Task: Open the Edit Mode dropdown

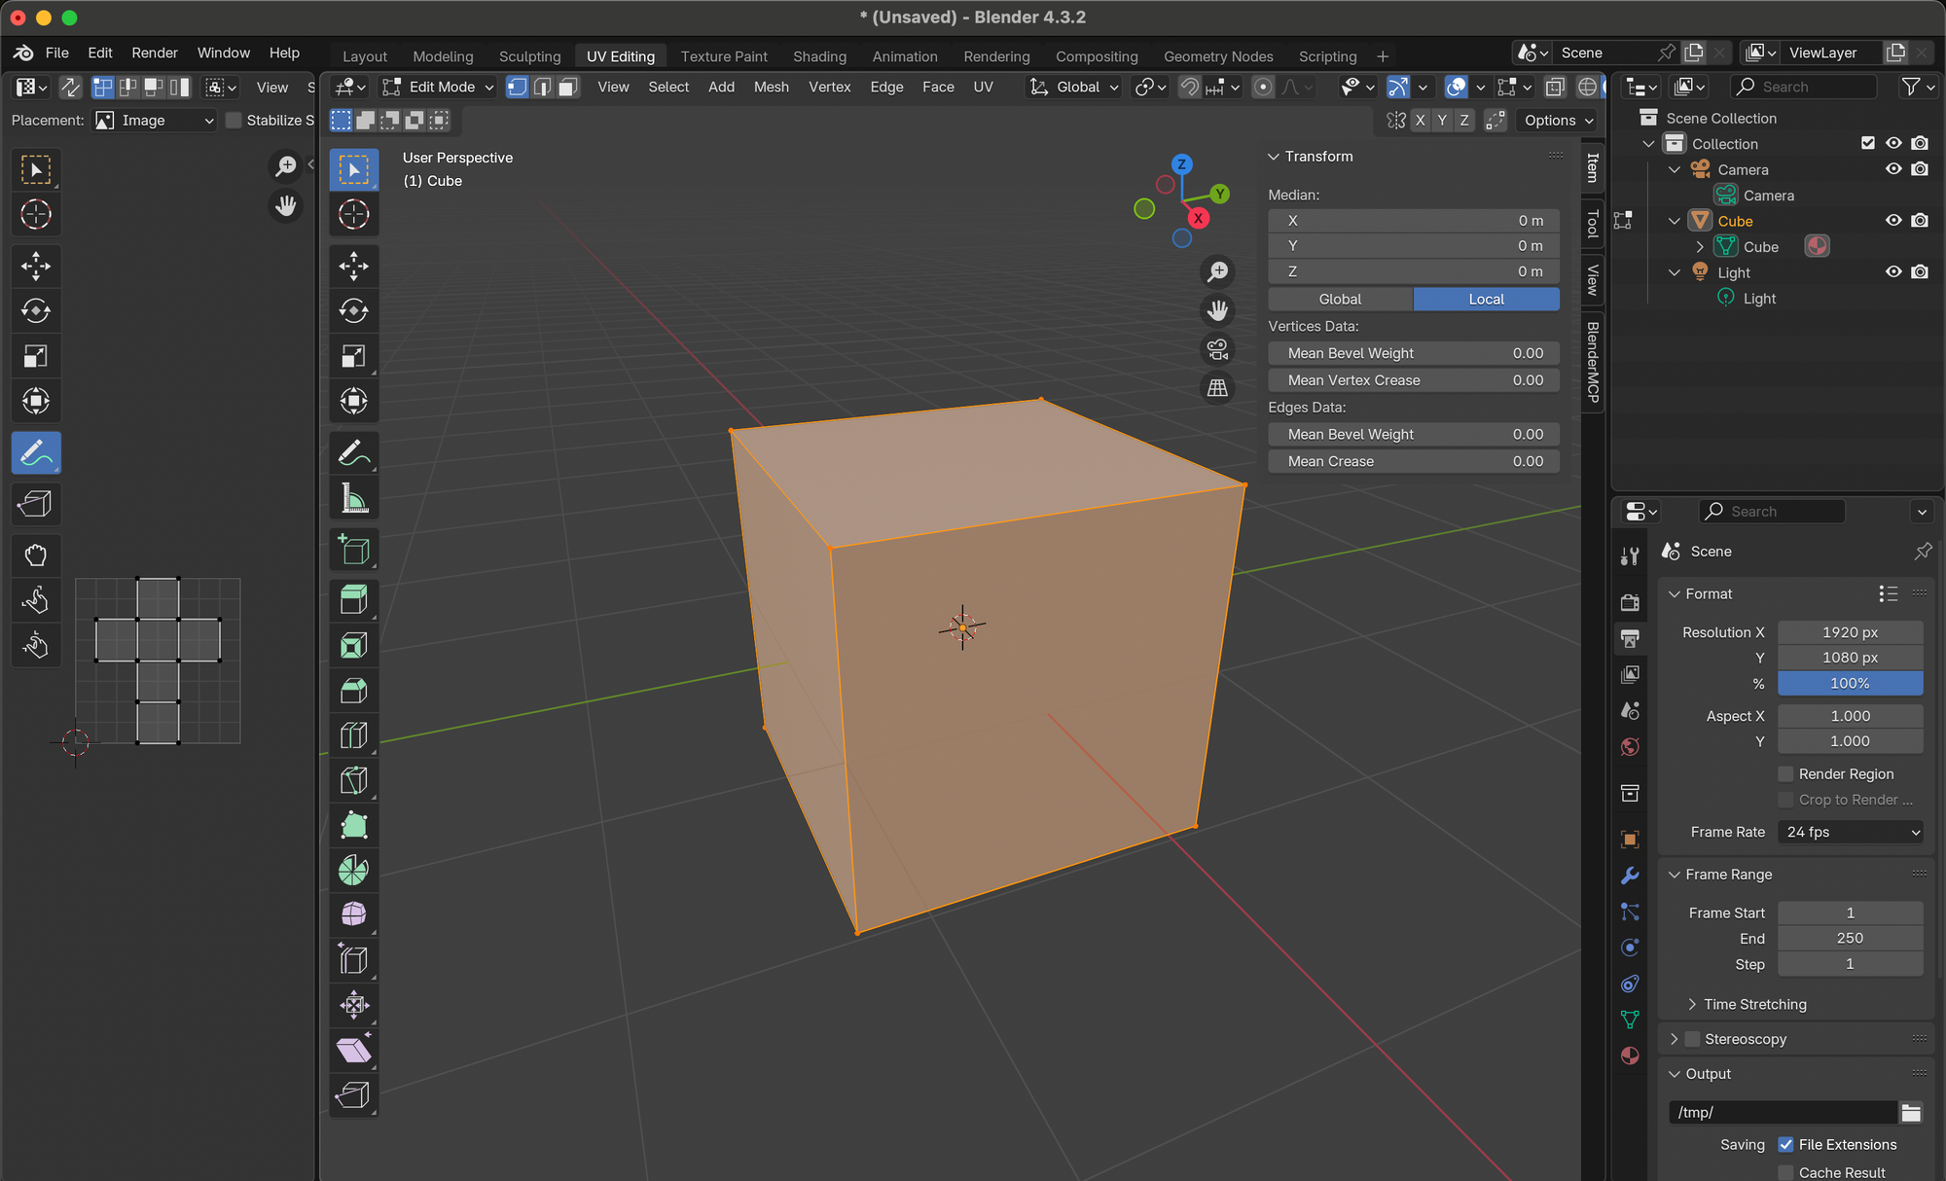Action: 438,88
